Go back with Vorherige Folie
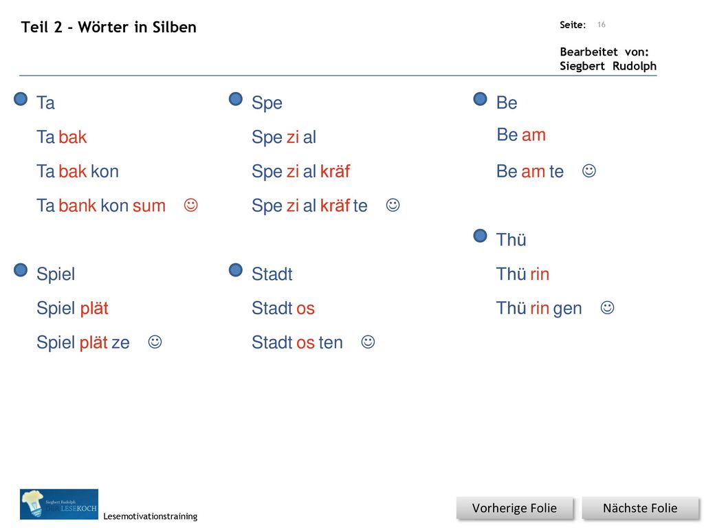Screen dimensions: 704x528 (514, 508)
